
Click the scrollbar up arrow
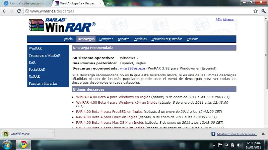tap(266, 18)
